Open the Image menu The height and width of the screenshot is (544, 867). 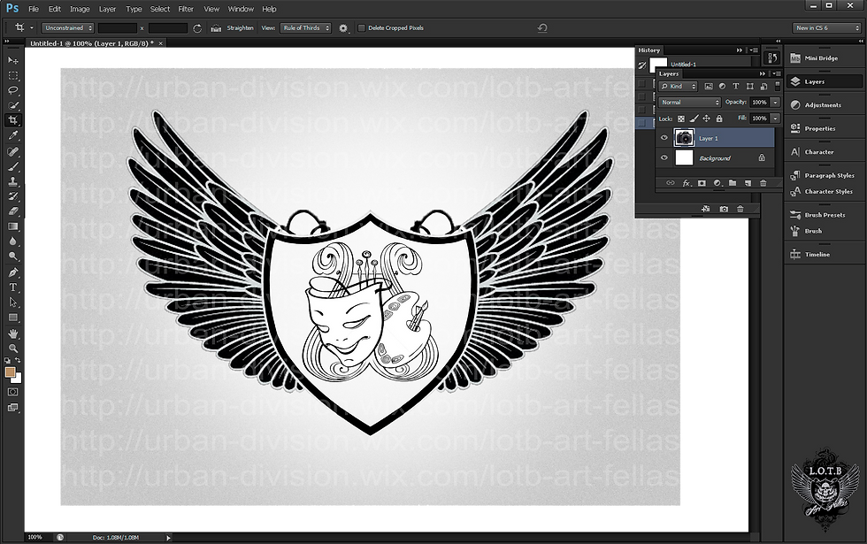click(x=80, y=9)
